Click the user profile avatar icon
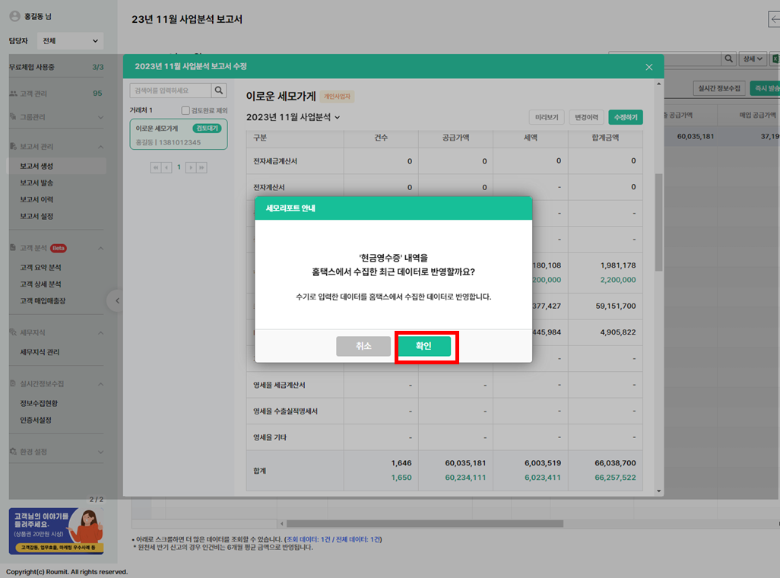Screen dimensions: 780x578 point(14,16)
